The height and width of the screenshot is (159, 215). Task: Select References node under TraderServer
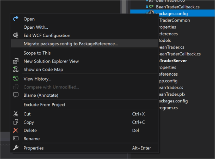pos(168,74)
